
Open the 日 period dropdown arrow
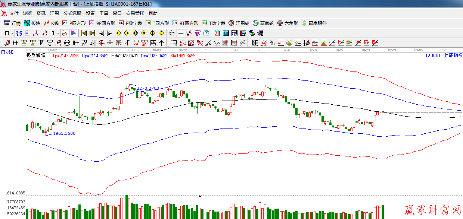tap(12, 33)
